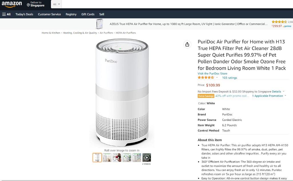Click the sponsored AZEUS air purifier image
This screenshot has width=293, height=181.
(100, 24)
